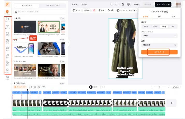Collapse the template panel side arrow
This screenshot has height=119, width=185.
[69, 43]
